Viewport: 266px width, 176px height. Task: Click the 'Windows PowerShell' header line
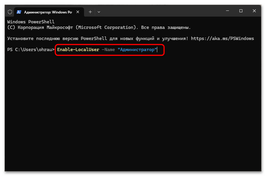click(31, 22)
